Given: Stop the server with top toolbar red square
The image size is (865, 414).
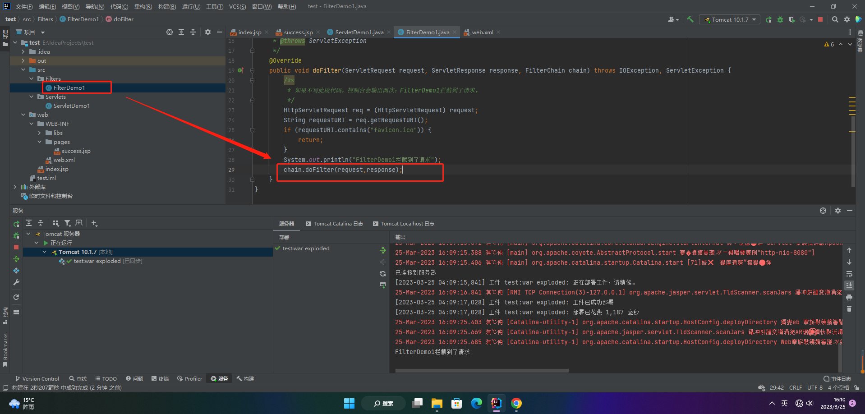Looking at the screenshot, I should pos(820,19).
